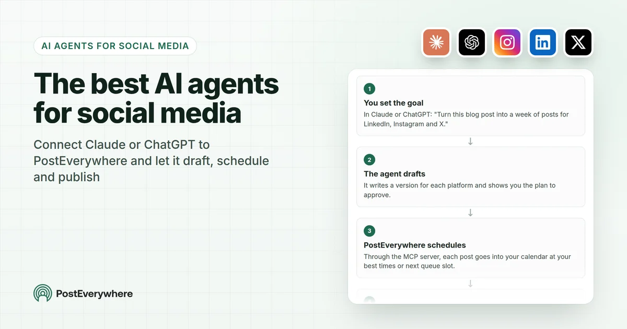The image size is (627, 329).
Task: Click the 'You set the goal' title
Action: pyautogui.click(x=393, y=103)
